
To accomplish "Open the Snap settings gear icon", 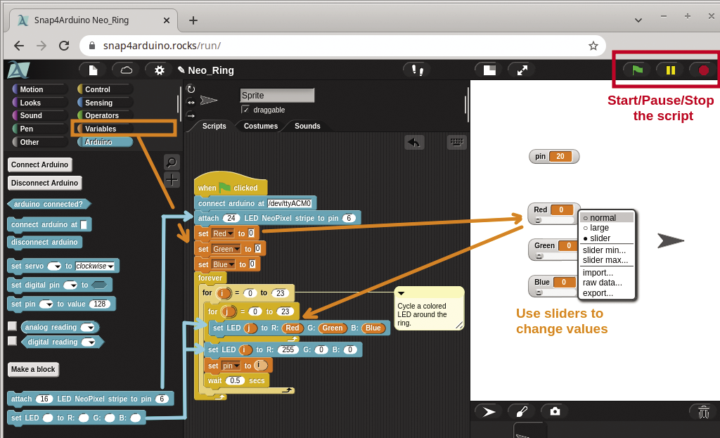I will [159, 70].
